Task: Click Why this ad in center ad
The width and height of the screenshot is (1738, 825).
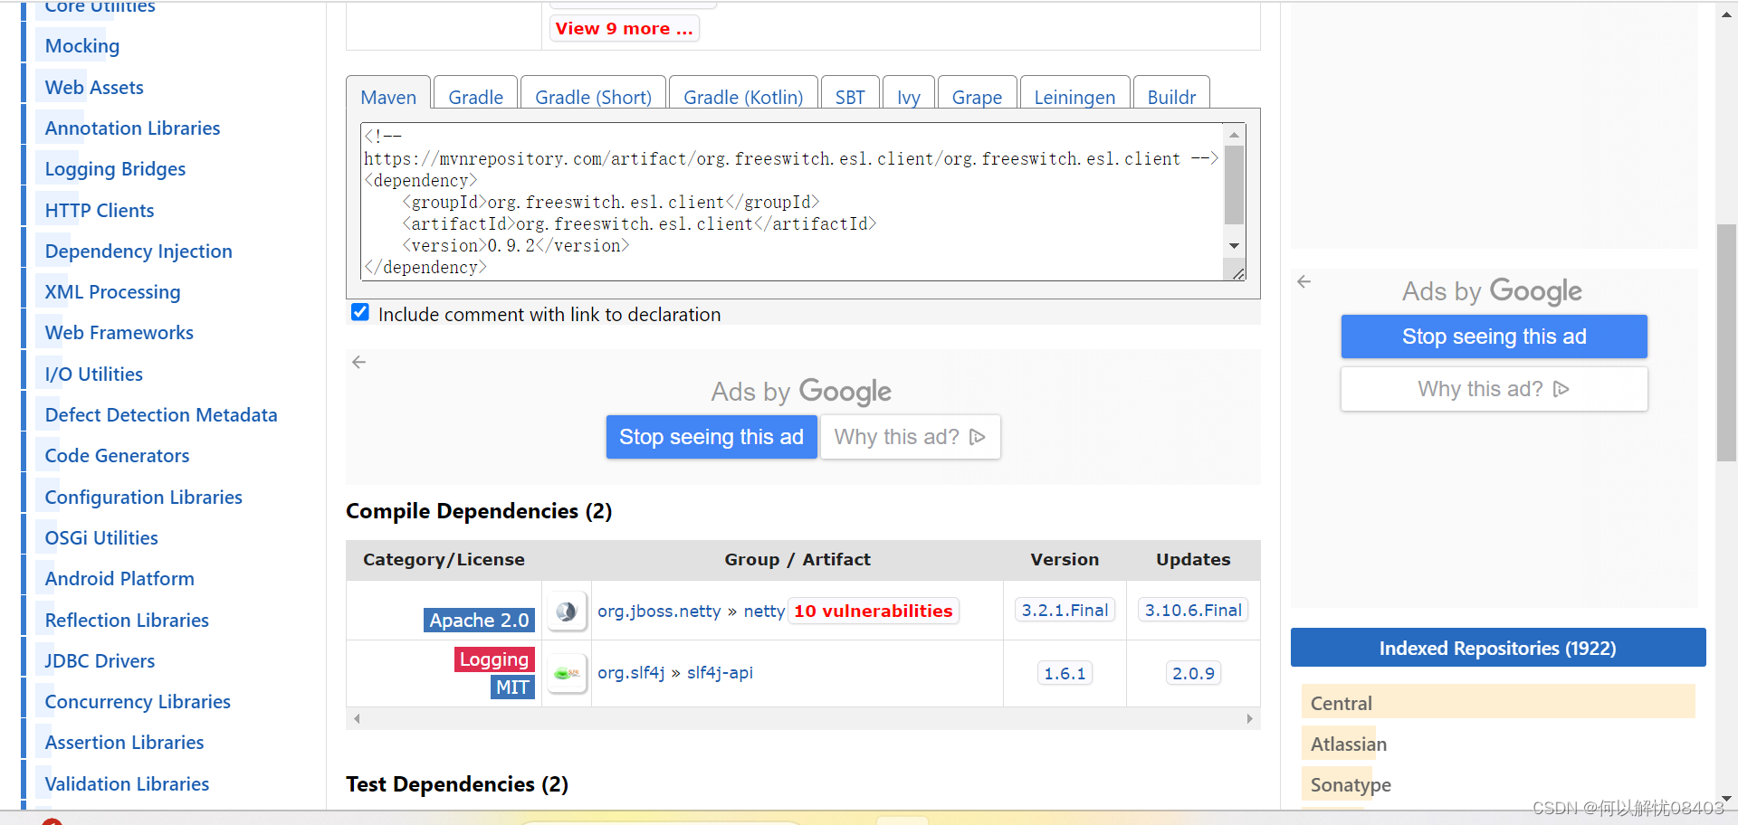Action: 910,437
